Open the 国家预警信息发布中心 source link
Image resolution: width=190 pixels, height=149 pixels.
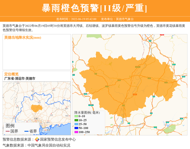(58, 140)
